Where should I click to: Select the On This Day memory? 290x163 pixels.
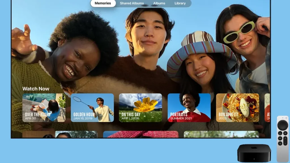tap(140, 108)
